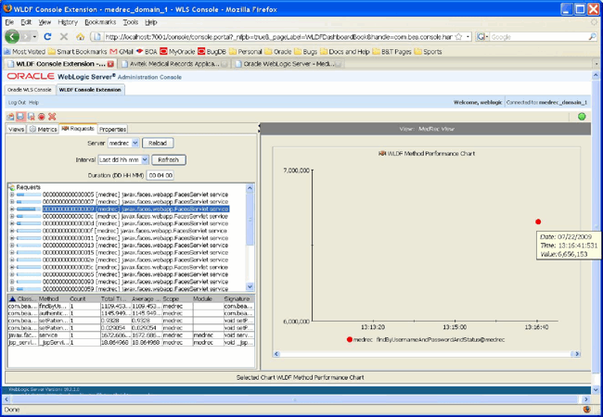Open the Server dropdown showing medrec

coord(122,144)
